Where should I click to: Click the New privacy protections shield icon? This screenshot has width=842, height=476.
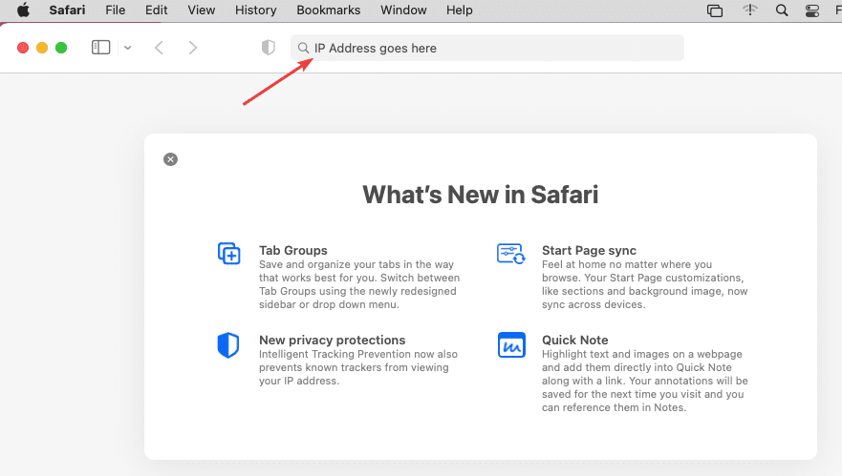point(228,344)
